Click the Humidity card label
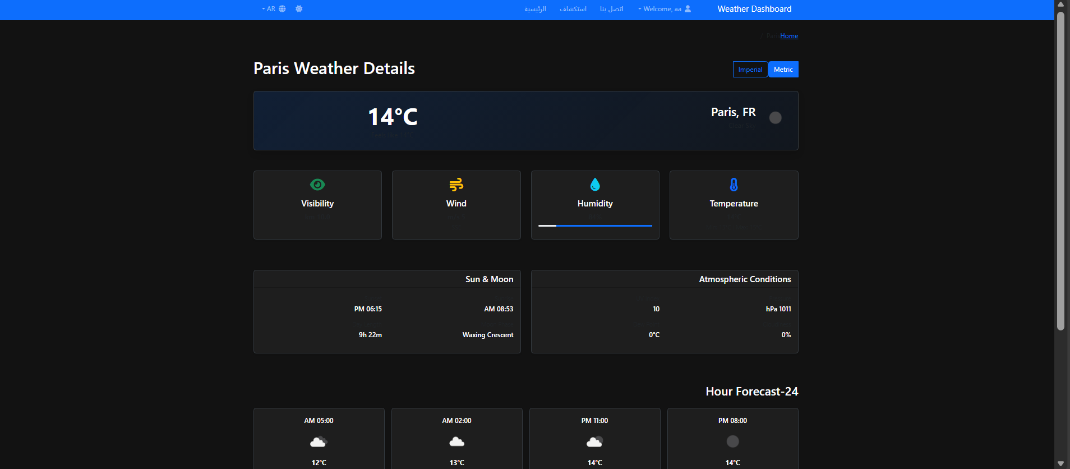 [x=595, y=204]
